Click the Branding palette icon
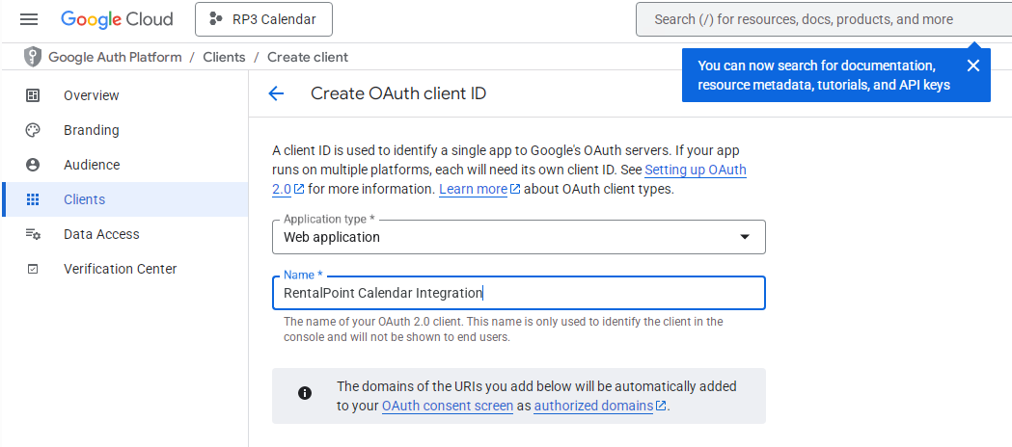 (33, 130)
